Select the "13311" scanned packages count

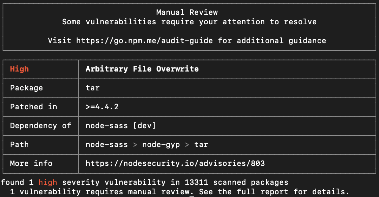click(196, 182)
